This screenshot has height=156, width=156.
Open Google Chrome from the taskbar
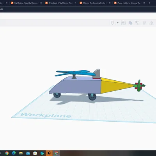click(x=7, y=153)
